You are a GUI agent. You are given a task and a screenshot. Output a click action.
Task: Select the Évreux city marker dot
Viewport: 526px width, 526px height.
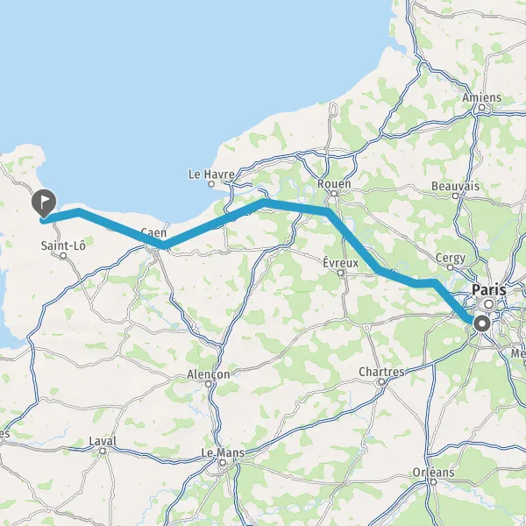pyautogui.click(x=340, y=273)
